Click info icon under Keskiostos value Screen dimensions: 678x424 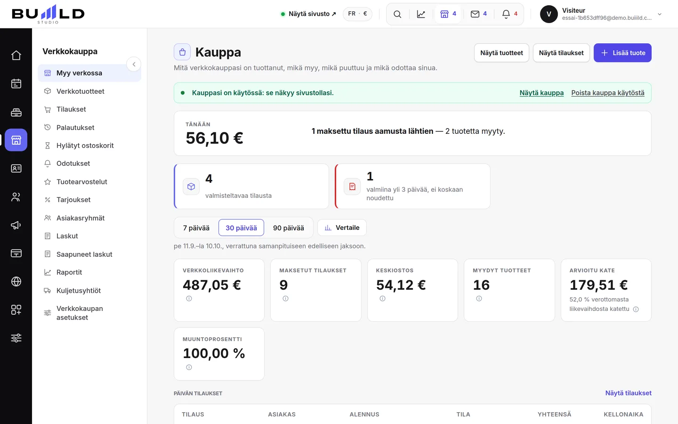(382, 299)
